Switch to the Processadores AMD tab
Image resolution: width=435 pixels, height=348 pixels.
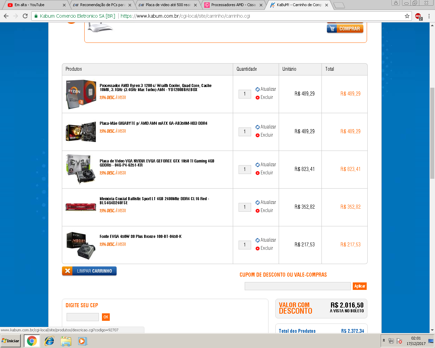pos(232,5)
